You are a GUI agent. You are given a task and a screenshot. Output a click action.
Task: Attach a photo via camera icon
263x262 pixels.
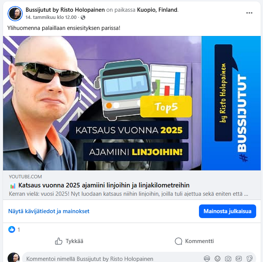coord(228,259)
